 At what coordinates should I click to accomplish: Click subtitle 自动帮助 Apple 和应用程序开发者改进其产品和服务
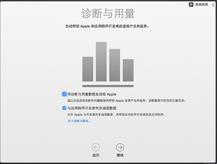[107, 26]
